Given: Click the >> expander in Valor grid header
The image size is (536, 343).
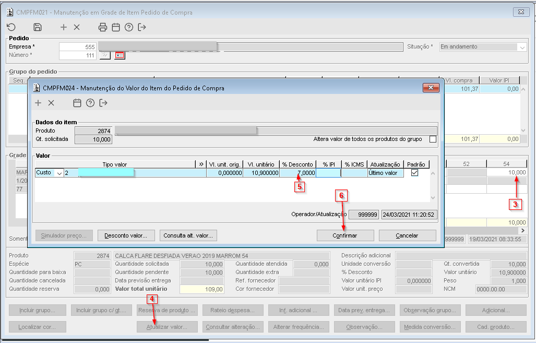Looking at the screenshot, I should click(201, 164).
